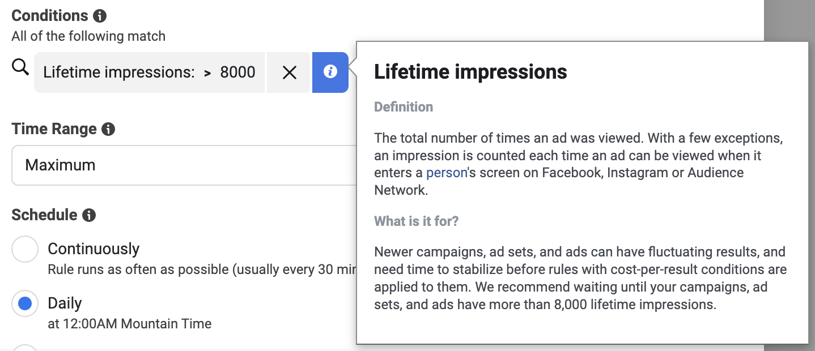Click the Lifetime impressions condition chip
The height and width of the screenshot is (351, 815).
(x=149, y=72)
